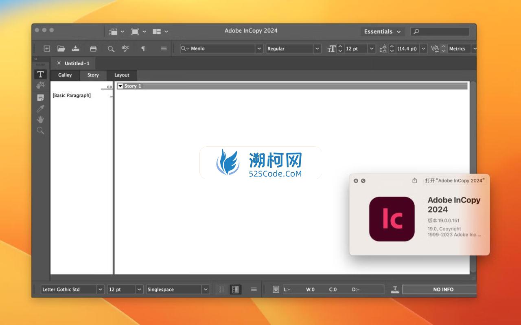Image resolution: width=521 pixels, height=325 pixels.
Task: Select the Zoom tool in the left toolbox
Action: click(40, 131)
